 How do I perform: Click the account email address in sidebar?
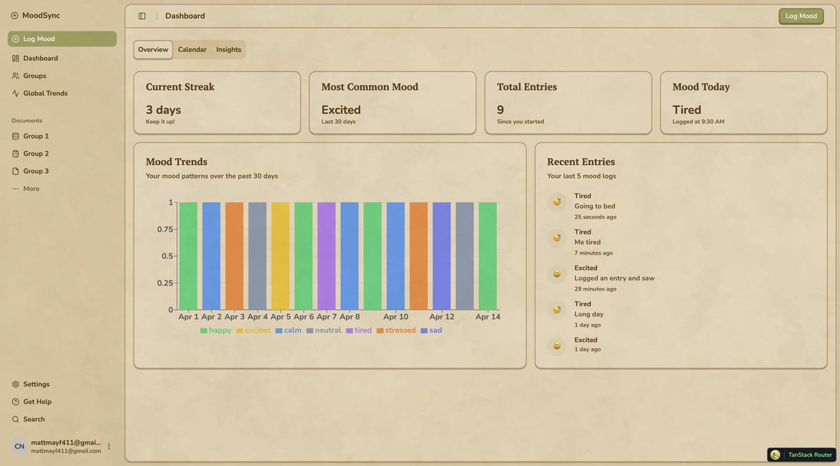66,451
